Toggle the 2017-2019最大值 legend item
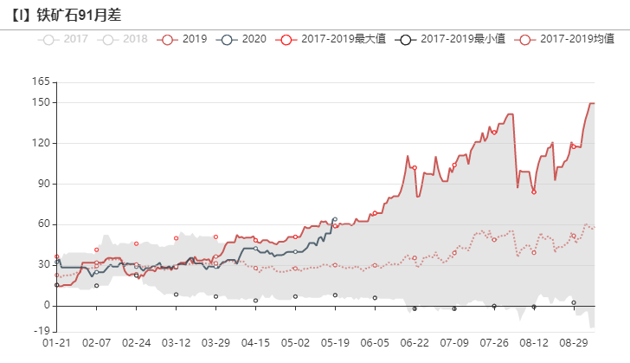Image resolution: width=630 pixels, height=363 pixels. (x=331, y=39)
